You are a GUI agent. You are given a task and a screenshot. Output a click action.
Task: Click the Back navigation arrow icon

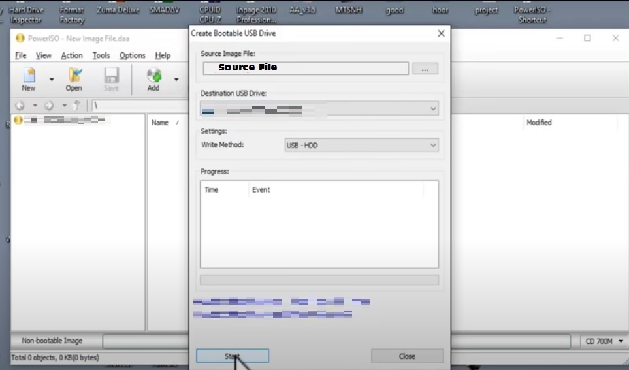click(x=19, y=106)
